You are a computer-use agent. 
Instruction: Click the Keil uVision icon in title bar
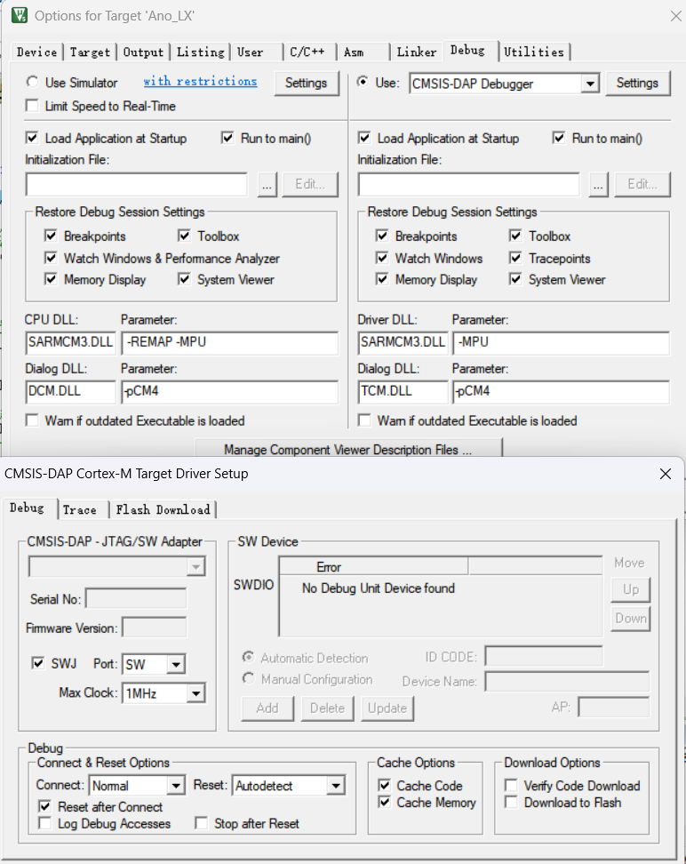[20, 15]
